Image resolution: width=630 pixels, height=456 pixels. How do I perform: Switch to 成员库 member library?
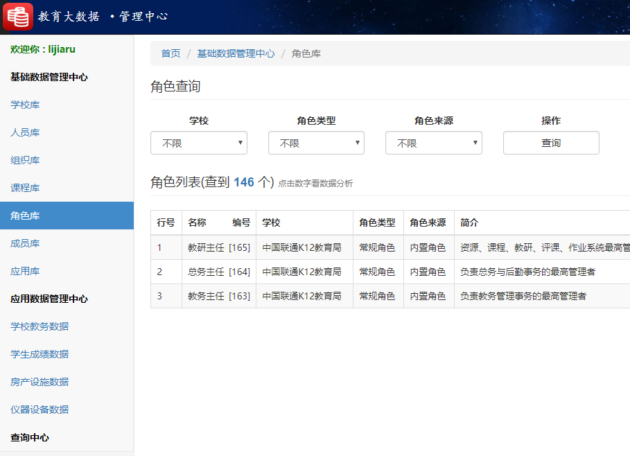(x=26, y=243)
